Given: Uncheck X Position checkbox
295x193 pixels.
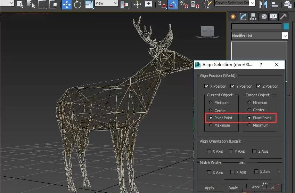Looking at the screenshot, I should tap(206, 86).
